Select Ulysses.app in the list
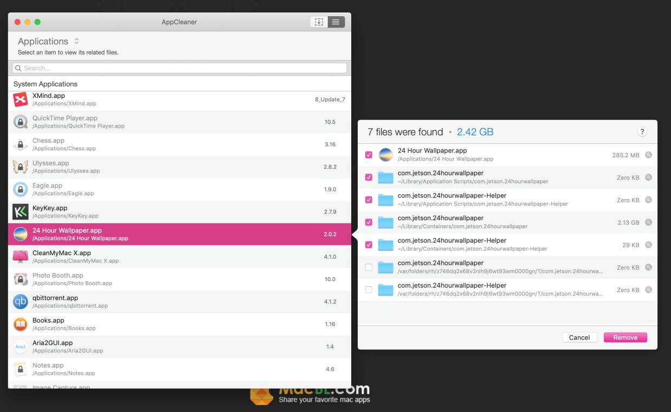 [x=180, y=167]
